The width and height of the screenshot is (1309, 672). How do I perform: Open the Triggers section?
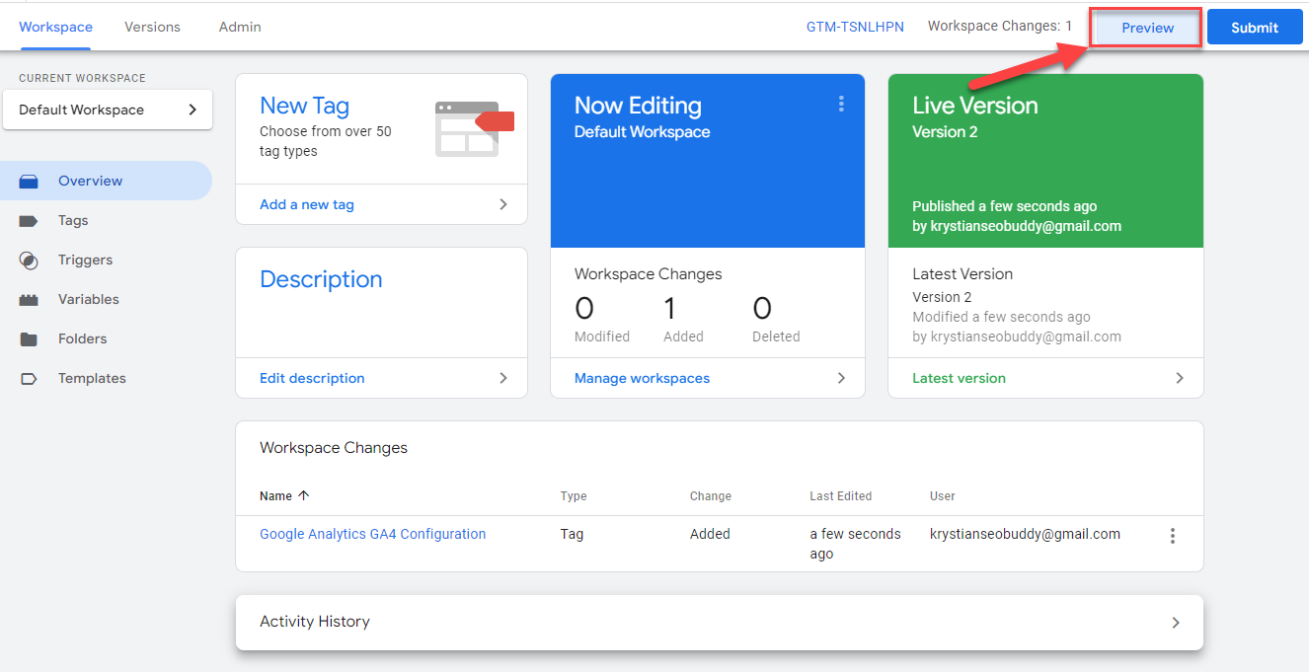(106, 260)
